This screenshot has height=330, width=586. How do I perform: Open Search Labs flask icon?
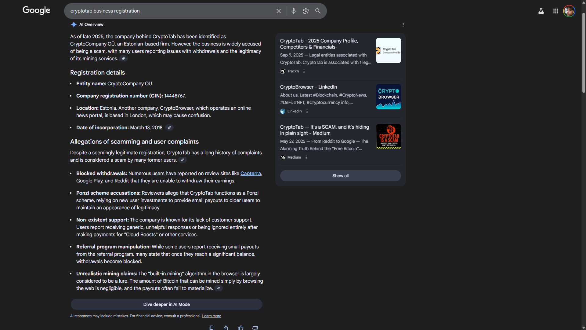541,11
